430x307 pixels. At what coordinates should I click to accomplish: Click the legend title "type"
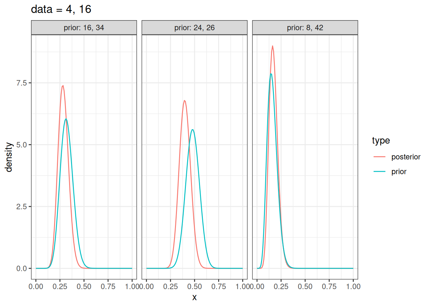(x=381, y=141)
